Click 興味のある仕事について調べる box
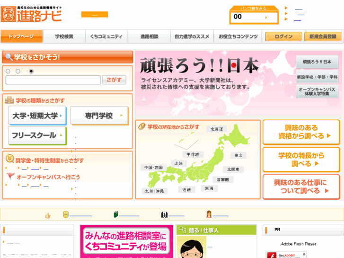This screenshot has width=344, height=258. [x=301, y=187]
